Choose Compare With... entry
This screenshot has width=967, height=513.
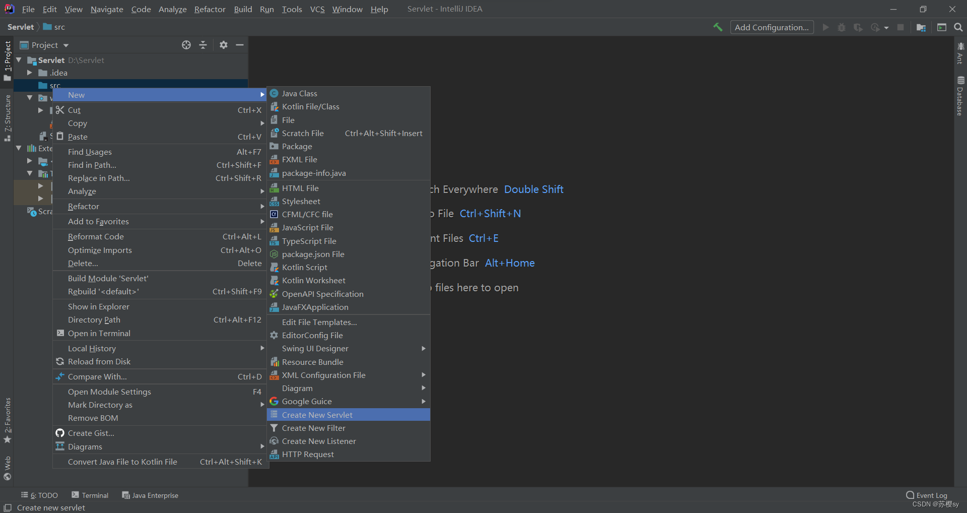[159, 376]
